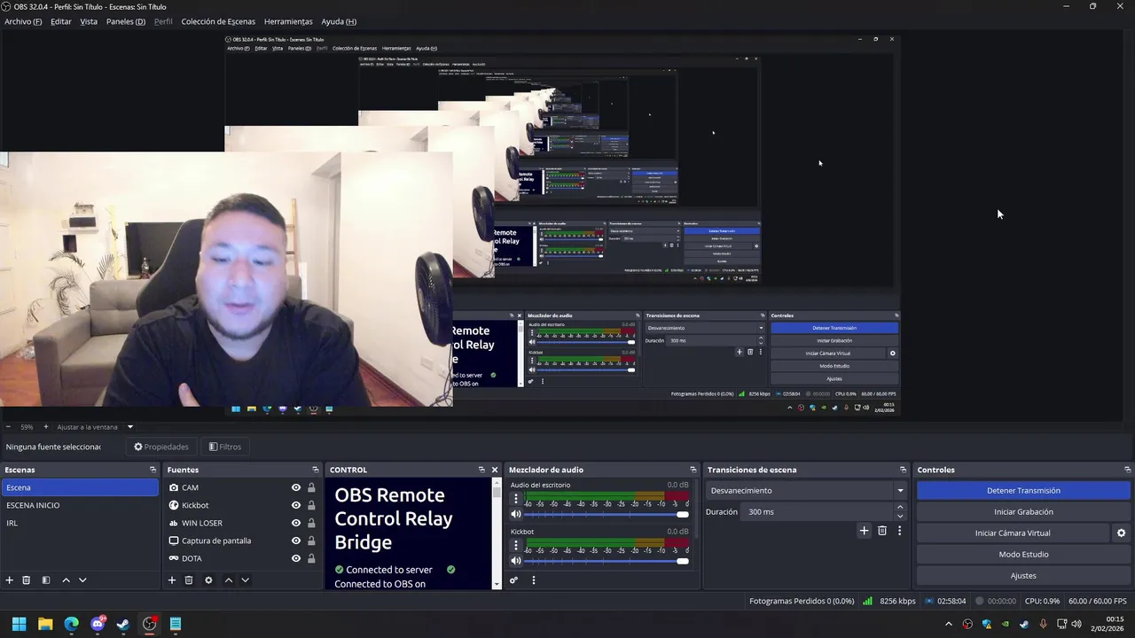Open source properties gear in Fuentes panel

(208, 580)
